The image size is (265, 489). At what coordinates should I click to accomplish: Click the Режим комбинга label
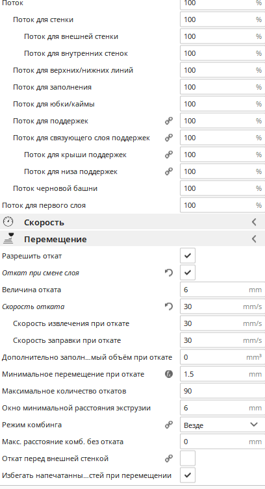tap(32, 425)
